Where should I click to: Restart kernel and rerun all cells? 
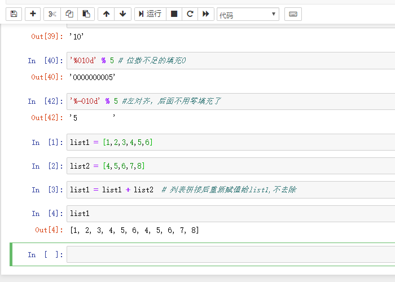pyautogui.click(x=206, y=14)
